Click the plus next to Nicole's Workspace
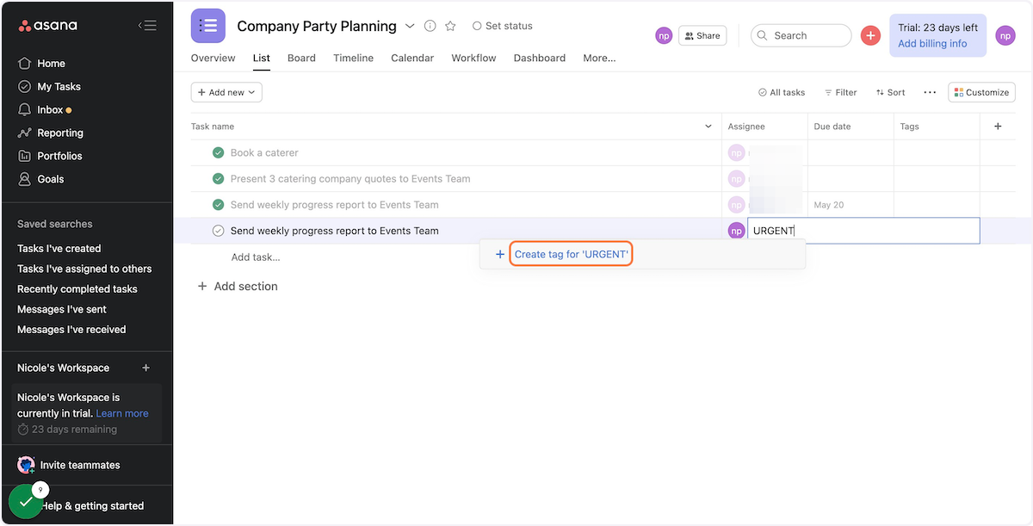1033x526 pixels. [145, 368]
